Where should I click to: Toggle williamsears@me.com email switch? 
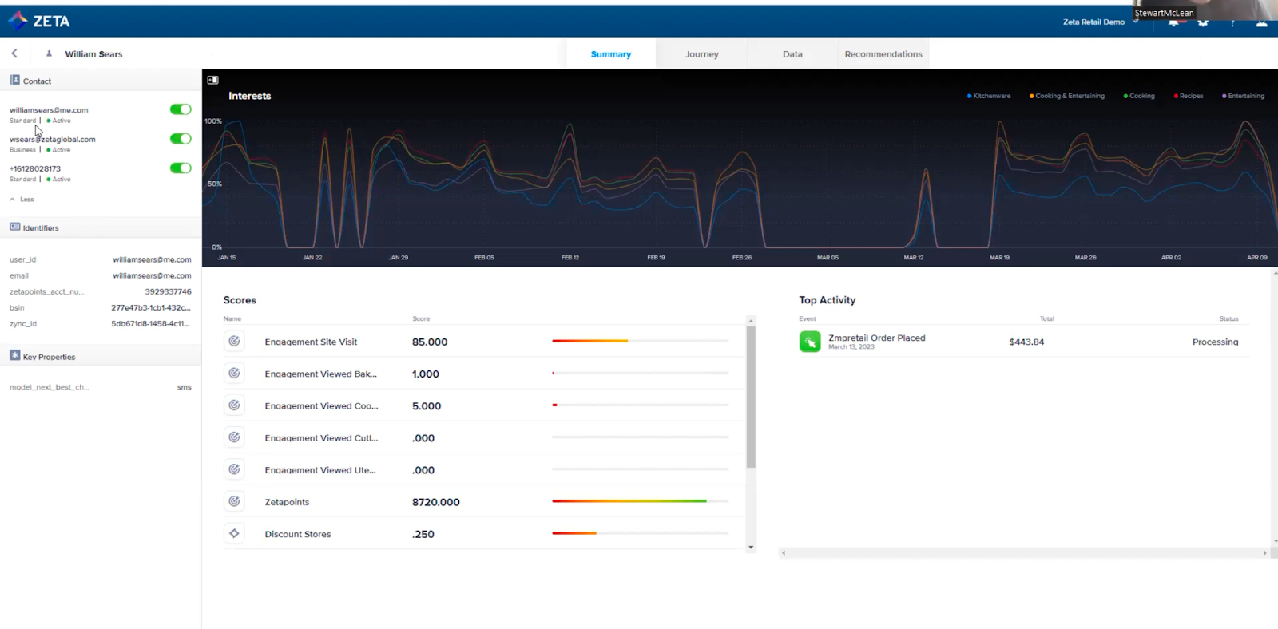pyautogui.click(x=181, y=109)
